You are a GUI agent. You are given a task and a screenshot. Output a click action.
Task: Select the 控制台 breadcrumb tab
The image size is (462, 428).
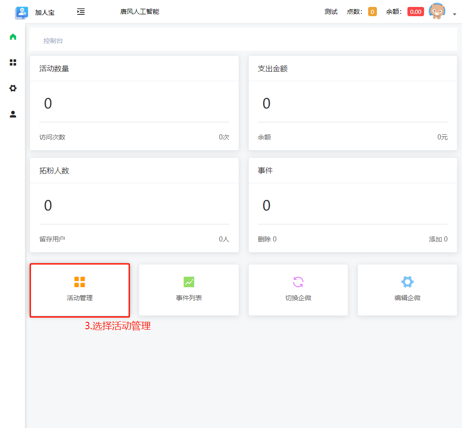click(53, 41)
